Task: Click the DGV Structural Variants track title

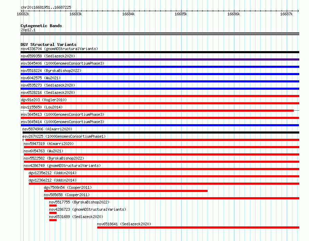Action: (x=49, y=45)
